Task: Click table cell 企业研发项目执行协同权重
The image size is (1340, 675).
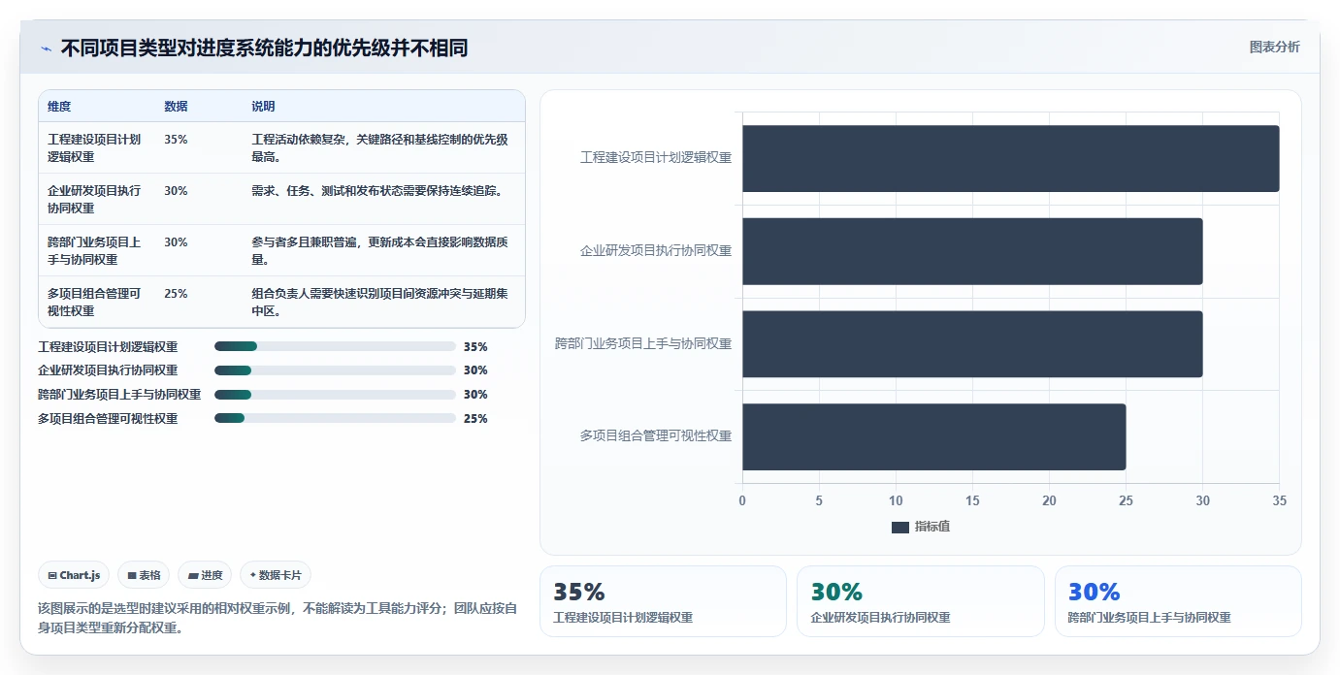Action: coord(94,199)
